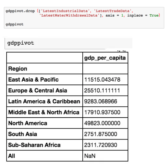Select the gdp_per_capita column header
The width and height of the screenshot is (168, 166).
point(105,58)
